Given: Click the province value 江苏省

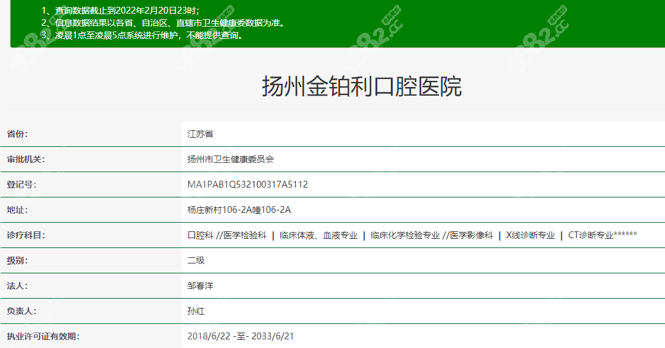Looking at the screenshot, I should [200, 134].
